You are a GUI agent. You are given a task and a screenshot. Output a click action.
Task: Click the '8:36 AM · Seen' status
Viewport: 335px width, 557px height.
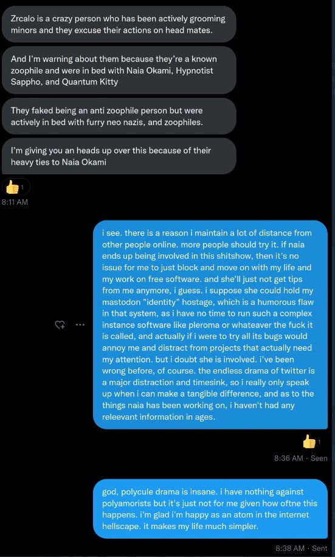click(300, 458)
